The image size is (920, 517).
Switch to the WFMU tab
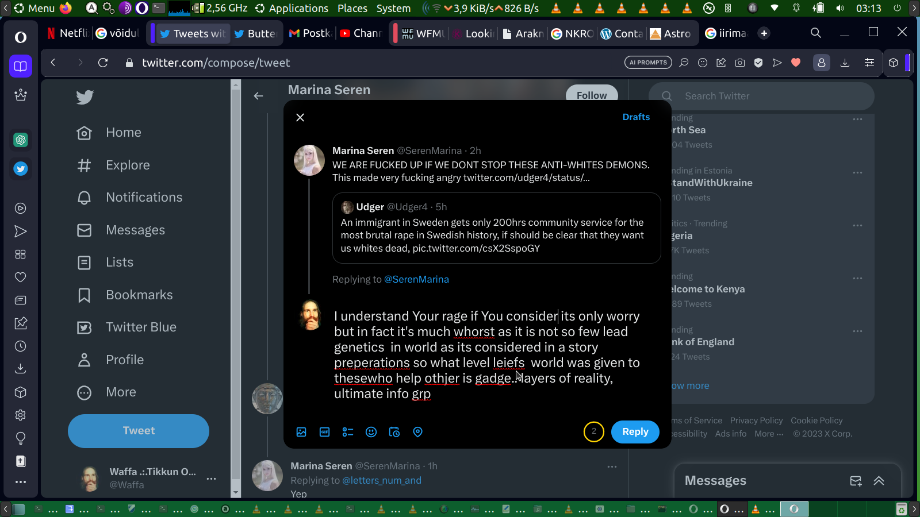[424, 33]
